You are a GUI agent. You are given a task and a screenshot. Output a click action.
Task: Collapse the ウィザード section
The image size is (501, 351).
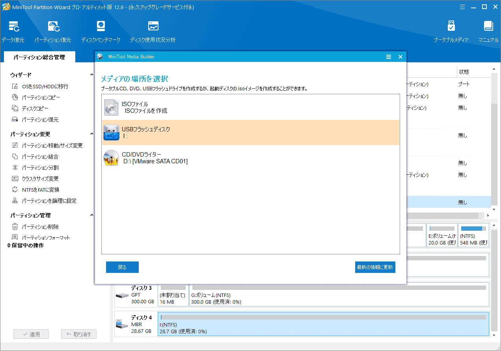pyautogui.click(x=92, y=75)
